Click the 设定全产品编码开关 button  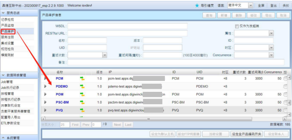(247, 134)
